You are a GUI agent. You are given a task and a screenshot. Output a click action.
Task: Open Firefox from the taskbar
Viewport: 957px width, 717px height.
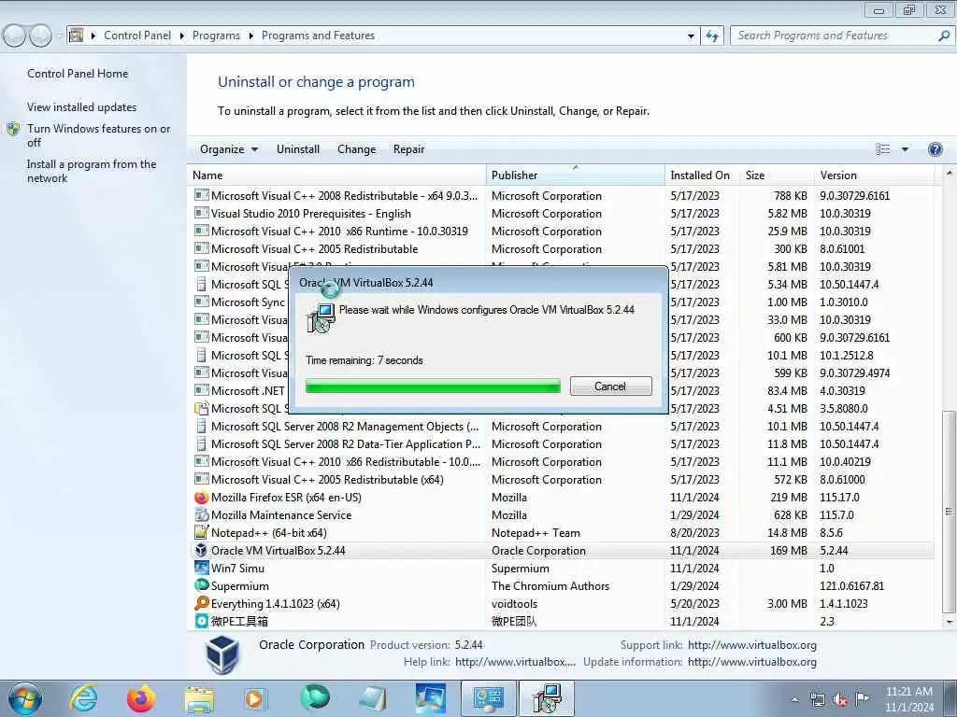click(x=140, y=698)
